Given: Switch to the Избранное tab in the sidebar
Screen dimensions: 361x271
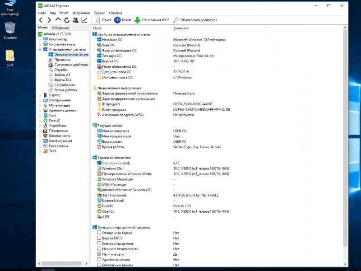Looking at the screenshot, I should pyautogui.click(x=60, y=28).
